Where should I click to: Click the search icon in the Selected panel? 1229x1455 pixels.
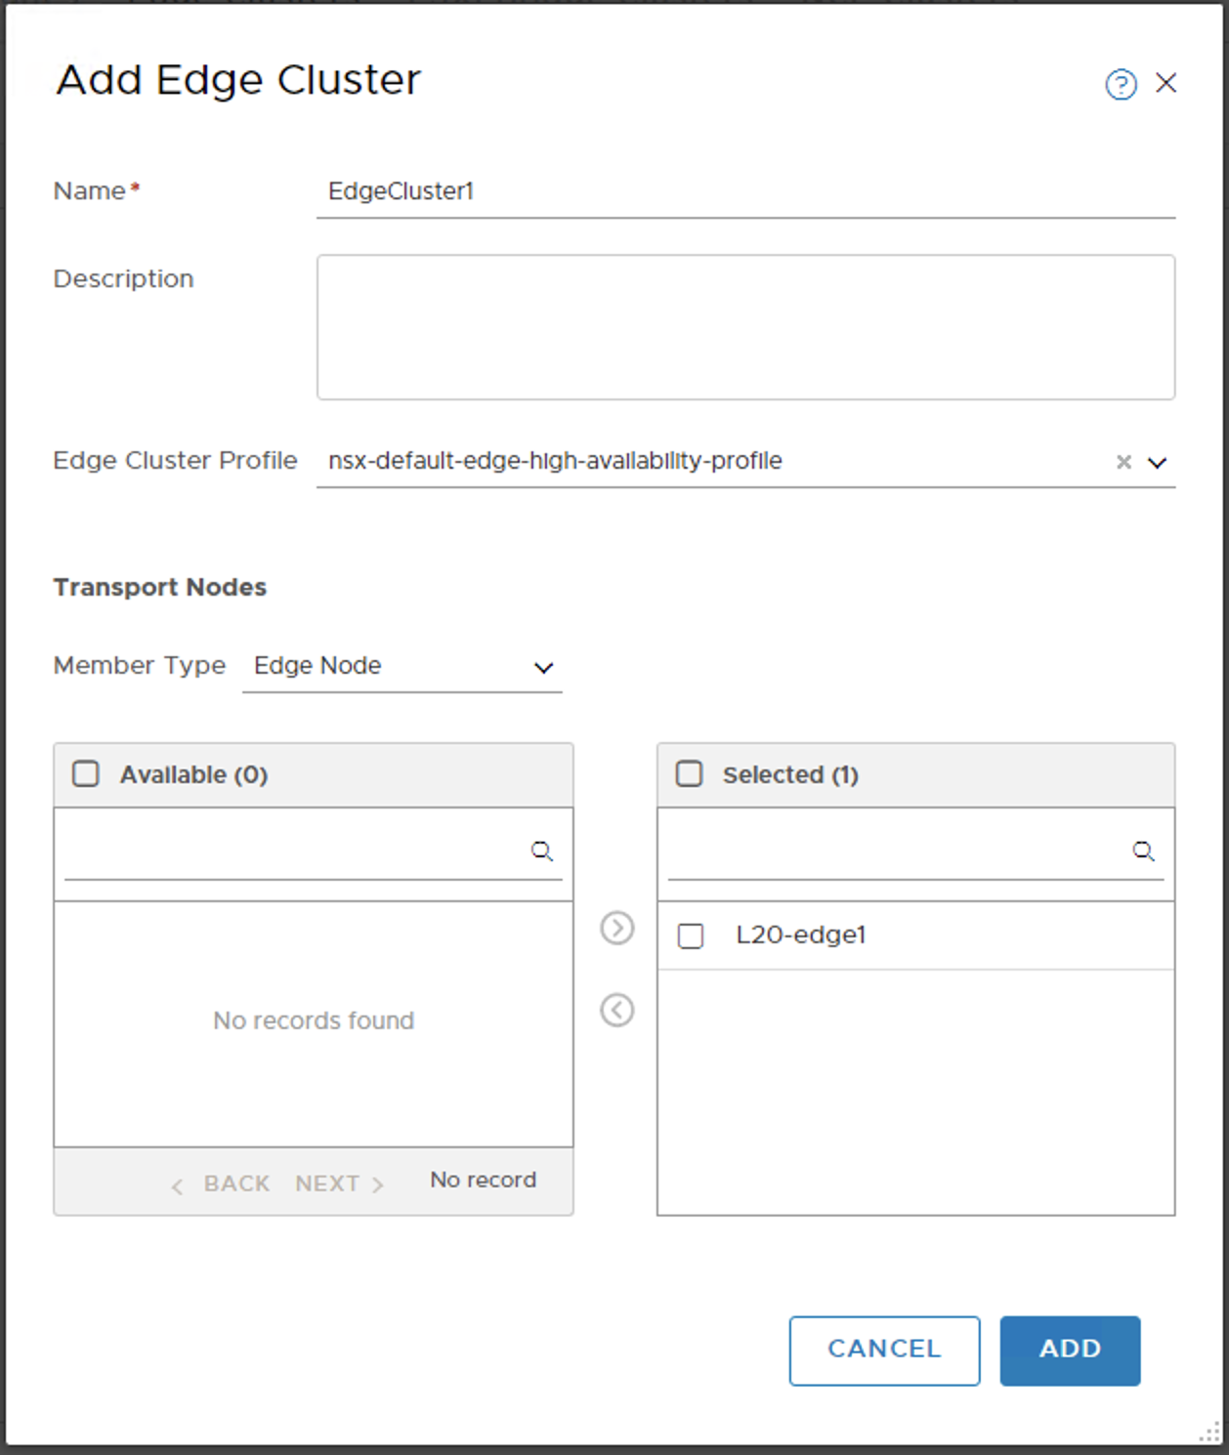1144,851
